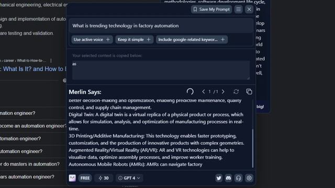Click the 'Augmented Reality/Virtual Reality (AR/VR)' line
This screenshot has width=335, height=188.
[151, 154]
